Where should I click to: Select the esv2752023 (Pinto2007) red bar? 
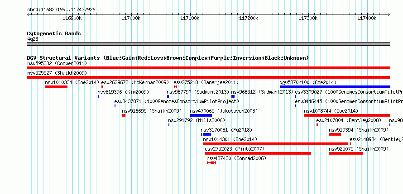[258, 153]
